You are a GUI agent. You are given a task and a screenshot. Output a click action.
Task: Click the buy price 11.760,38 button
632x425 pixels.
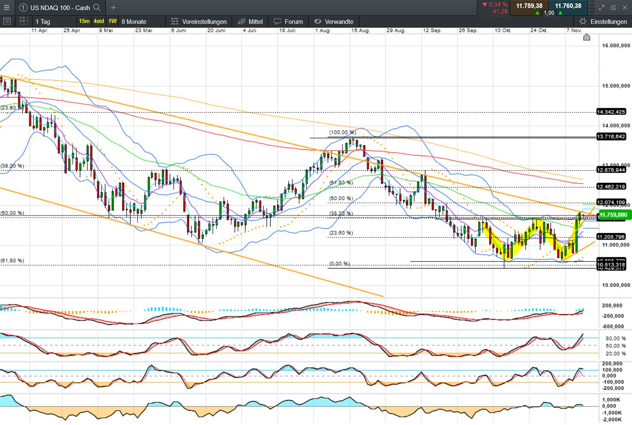(568, 6)
